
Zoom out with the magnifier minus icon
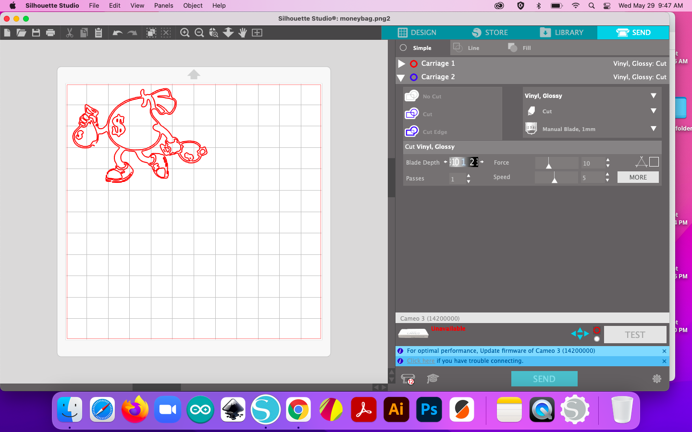pyautogui.click(x=199, y=33)
